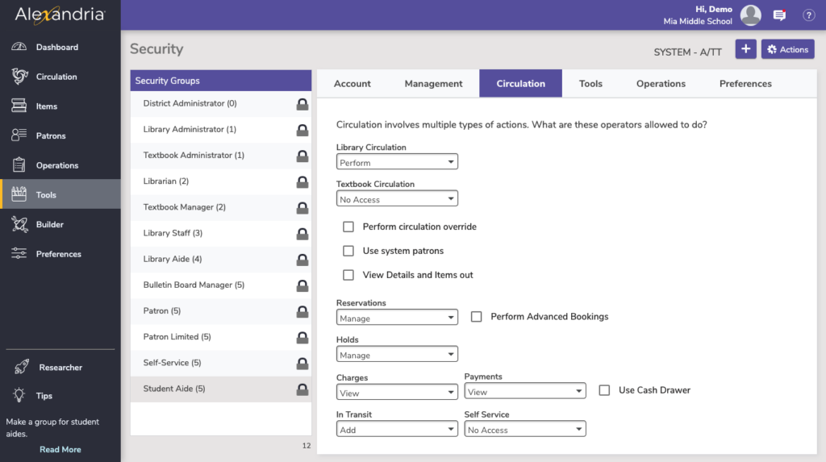Expand the Library Circulation dropdown
Image resolution: width=826 pixels, height=462 pixels.
point(397,163)
